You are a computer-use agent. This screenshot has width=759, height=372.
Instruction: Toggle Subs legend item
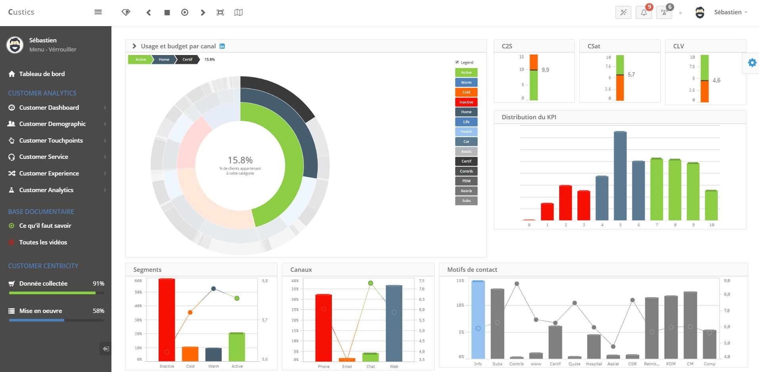tap(466, 200)
